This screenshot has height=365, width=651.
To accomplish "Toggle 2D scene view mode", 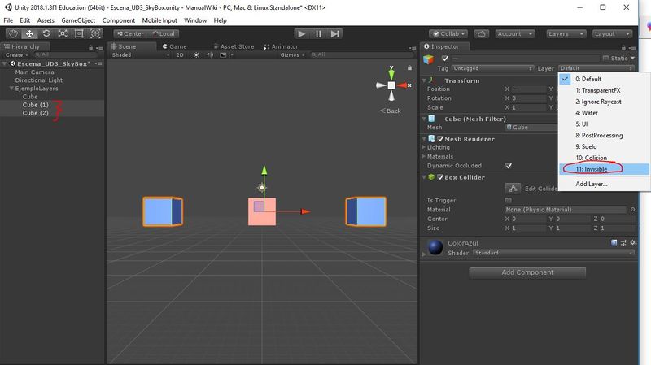I will [179, 54].
